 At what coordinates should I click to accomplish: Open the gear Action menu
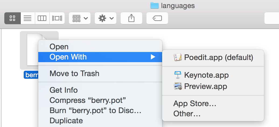(x=106, y=18)
